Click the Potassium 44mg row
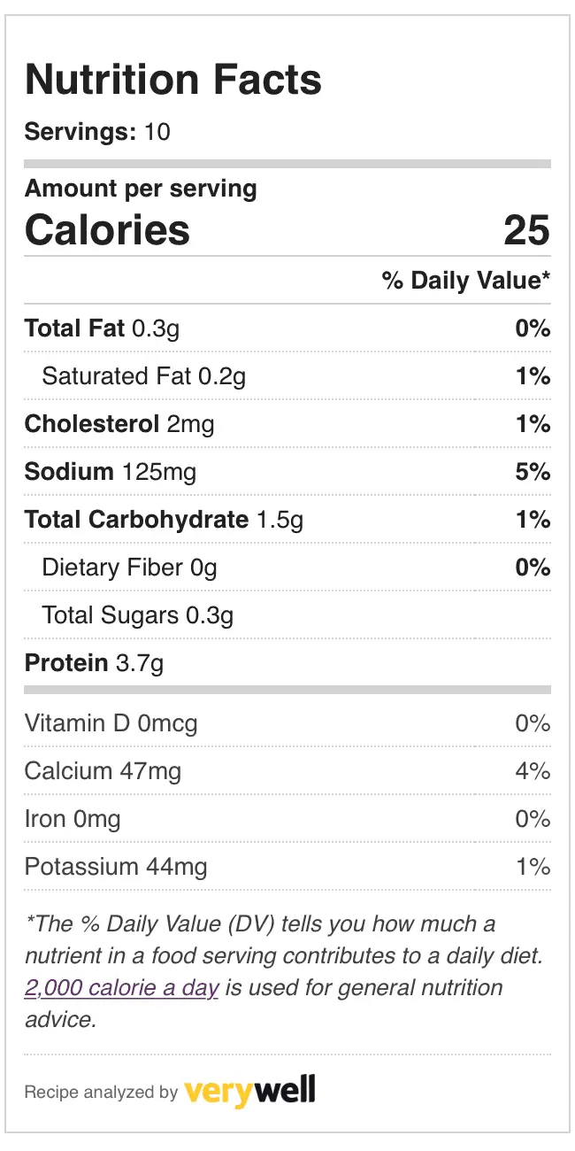This screenshot has width=575, height=1151. point(287,867)
